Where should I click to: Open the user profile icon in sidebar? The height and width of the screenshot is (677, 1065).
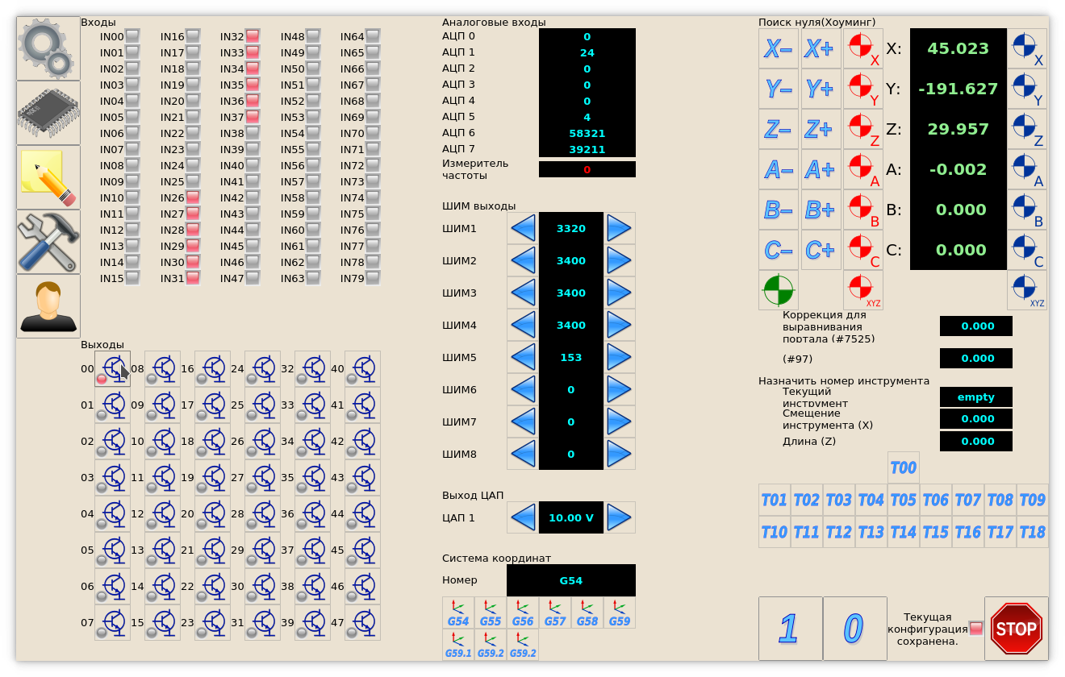[x=48, y=306]
